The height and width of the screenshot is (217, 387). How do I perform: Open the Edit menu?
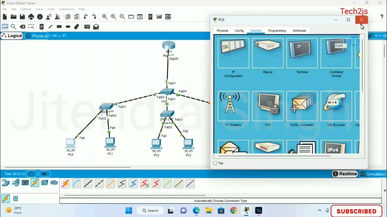[14, 9]
